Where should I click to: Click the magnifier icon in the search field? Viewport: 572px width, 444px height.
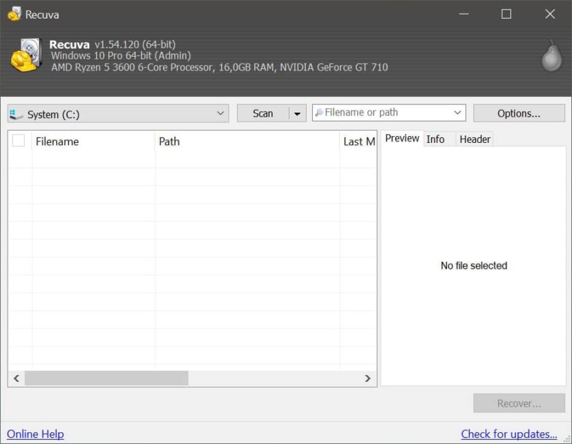coord(318,112)
